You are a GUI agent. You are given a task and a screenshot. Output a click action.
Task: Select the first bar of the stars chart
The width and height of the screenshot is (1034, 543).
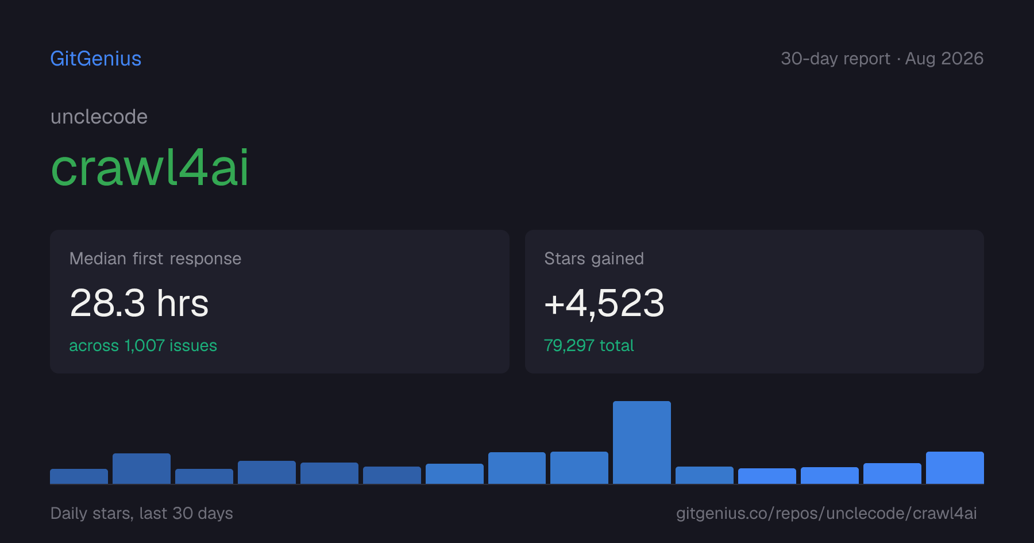coord(79,476)
